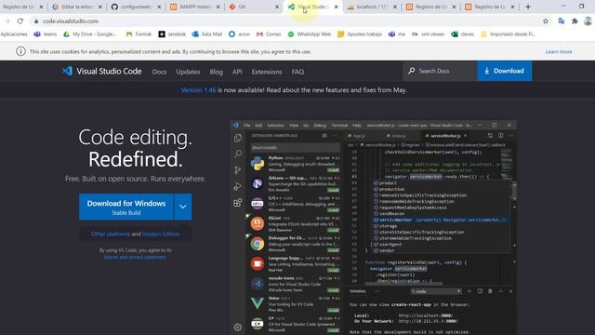This screenshot has height=335, width=595.
Task: Click the padlock site info icon
Action: click(36, 21)
